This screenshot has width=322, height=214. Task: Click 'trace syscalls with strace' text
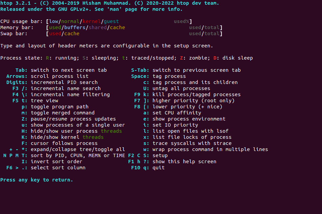pos(192,143)
